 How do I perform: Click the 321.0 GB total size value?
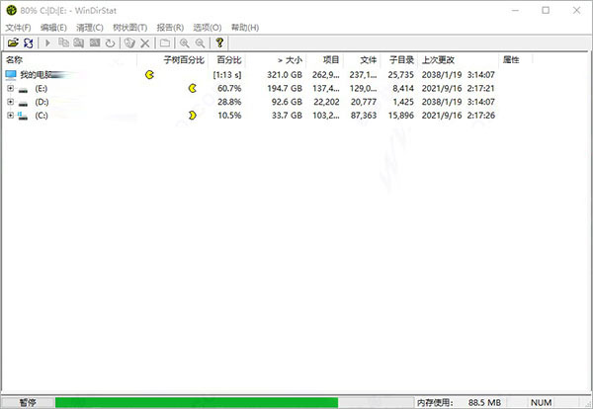coord(285,75)
